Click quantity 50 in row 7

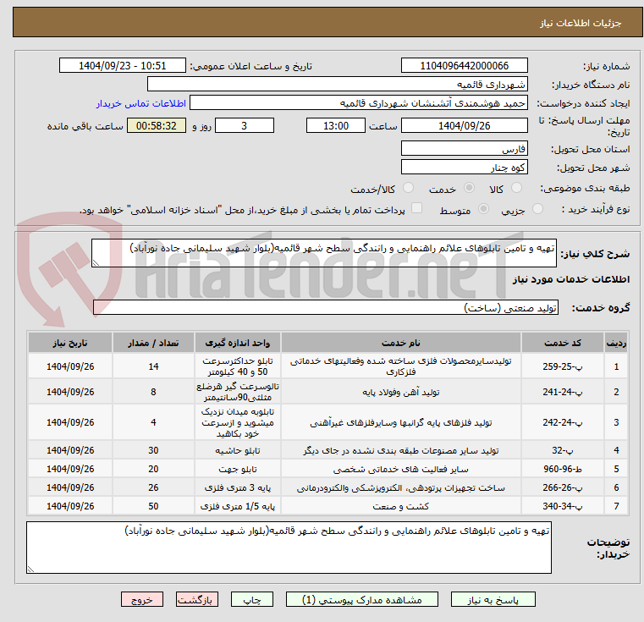coord(153,506)
